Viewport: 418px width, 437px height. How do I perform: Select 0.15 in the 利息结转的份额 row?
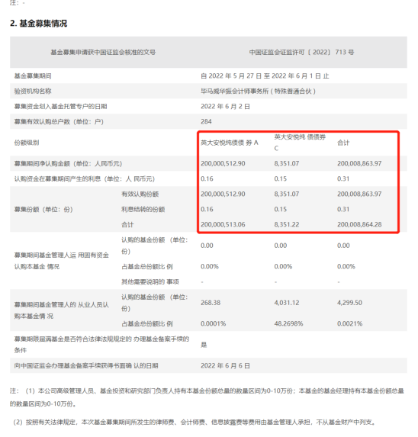281,209
